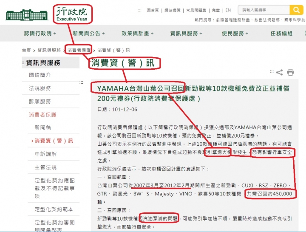Click the date text 101-12-06
The width and height of the screenshot is (306, 232).
coord(125,110)
